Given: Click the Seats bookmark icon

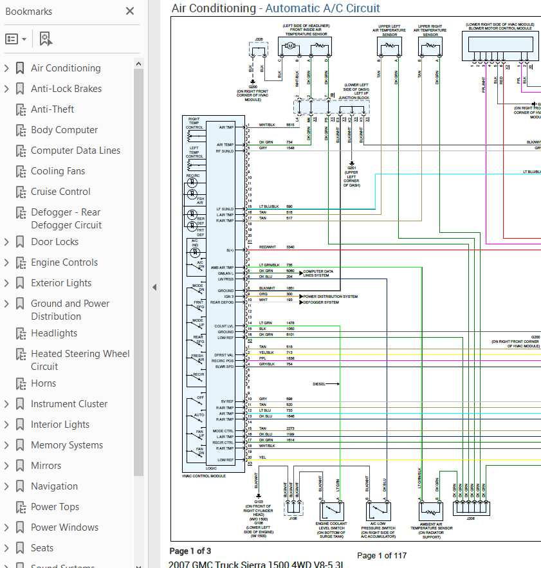Looking at the screenshot, I should pyautogui.click(x=21, y=547).
